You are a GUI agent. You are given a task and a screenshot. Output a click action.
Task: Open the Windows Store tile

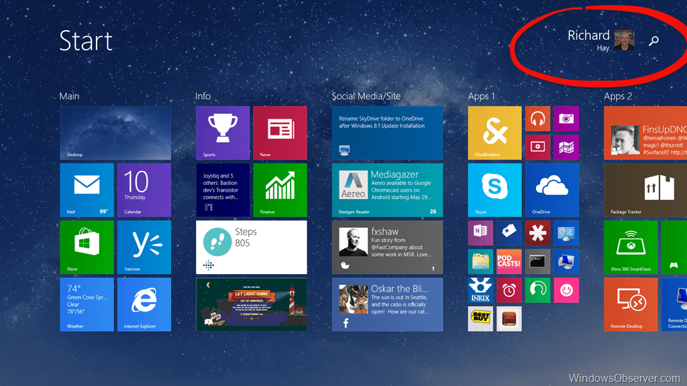[86, 247]
